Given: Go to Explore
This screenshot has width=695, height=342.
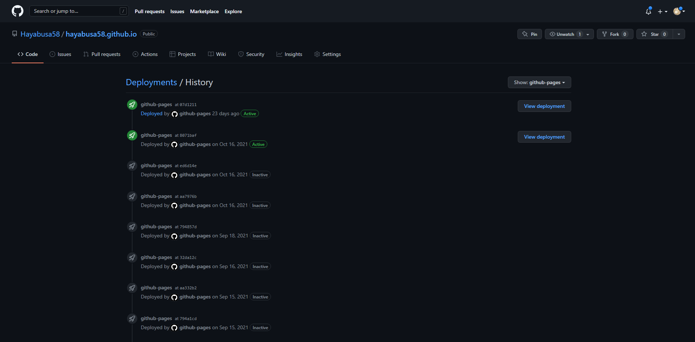Looking at the screenshot, I should point(233,11).
